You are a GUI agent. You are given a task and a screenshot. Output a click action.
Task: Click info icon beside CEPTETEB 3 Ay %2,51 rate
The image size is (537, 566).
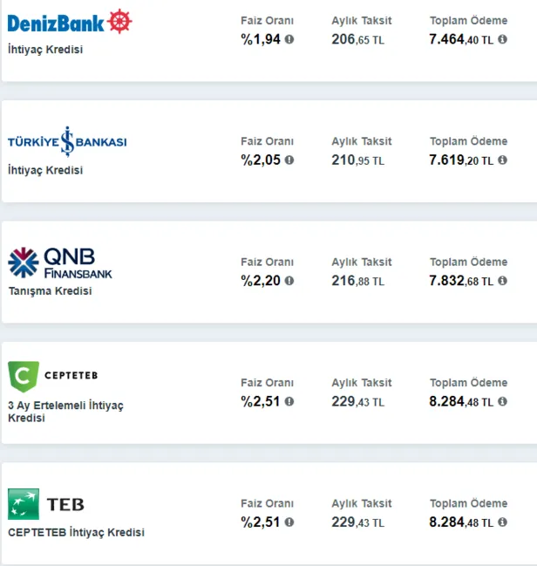(289, 401)
